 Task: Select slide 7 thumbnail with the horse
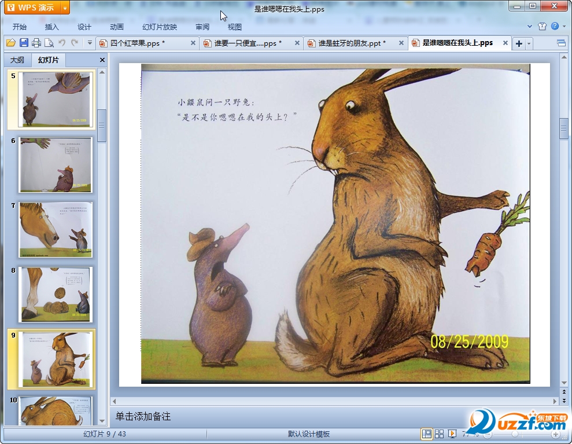click(x=56, y=229)
